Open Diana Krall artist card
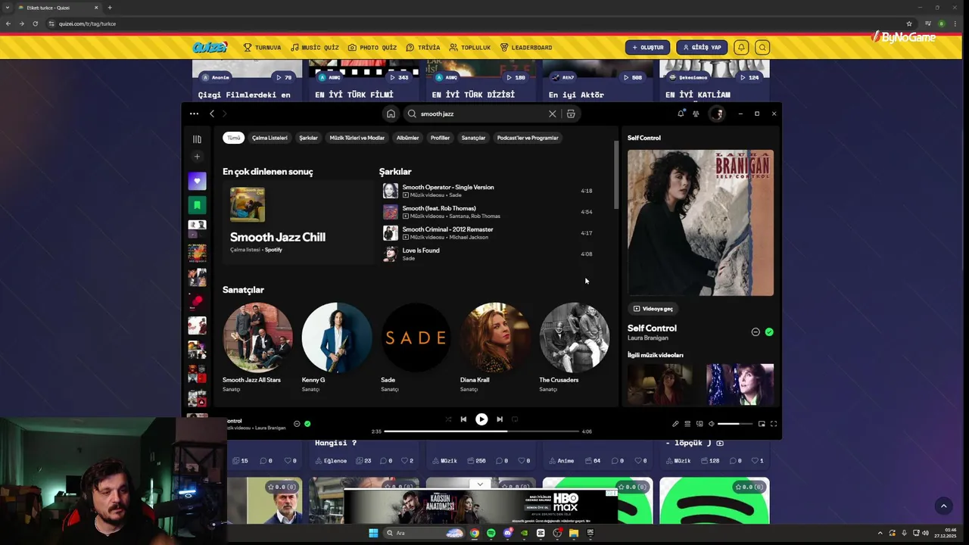This screenshot has height=545, width=969. [x=495, y=347]
